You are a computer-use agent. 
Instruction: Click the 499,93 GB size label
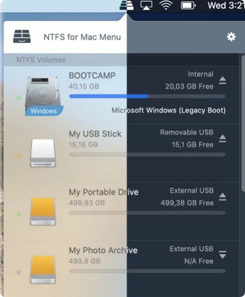point(87,203)
